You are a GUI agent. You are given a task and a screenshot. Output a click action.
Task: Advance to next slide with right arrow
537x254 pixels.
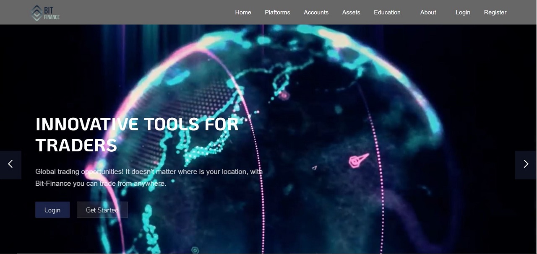[x=526, y=165]
